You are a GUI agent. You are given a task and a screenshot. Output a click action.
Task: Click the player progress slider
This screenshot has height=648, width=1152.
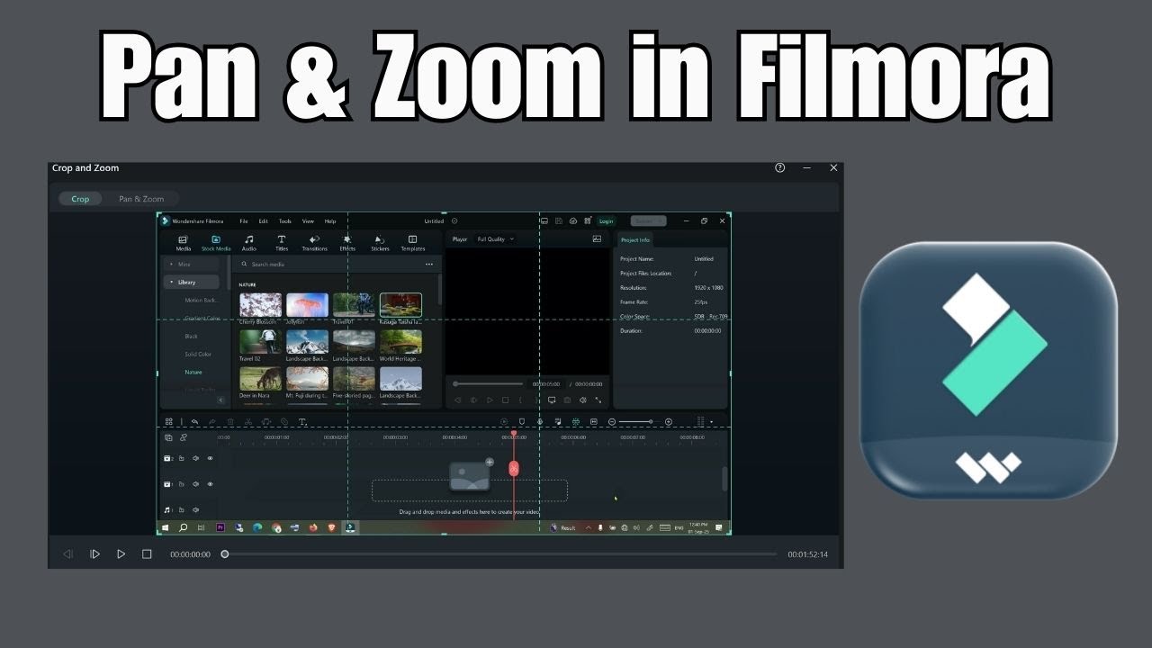coord(489,384)
